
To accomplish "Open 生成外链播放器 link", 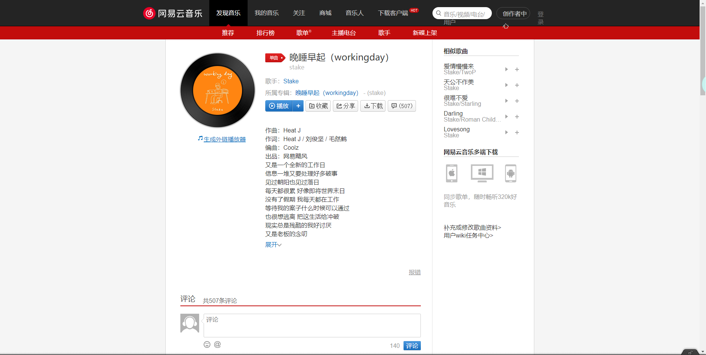I will tap(224, 139).
